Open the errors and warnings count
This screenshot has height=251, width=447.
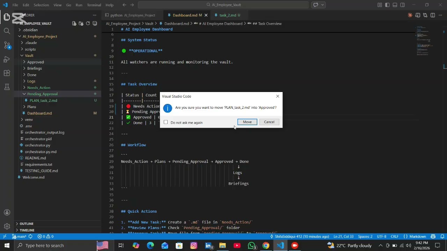45,236
